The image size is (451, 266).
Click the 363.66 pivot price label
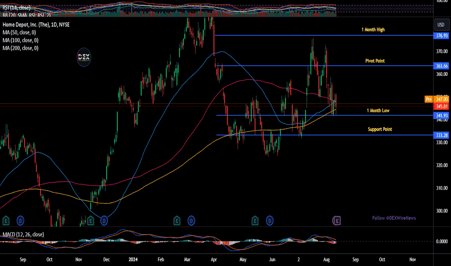[441, 66]
